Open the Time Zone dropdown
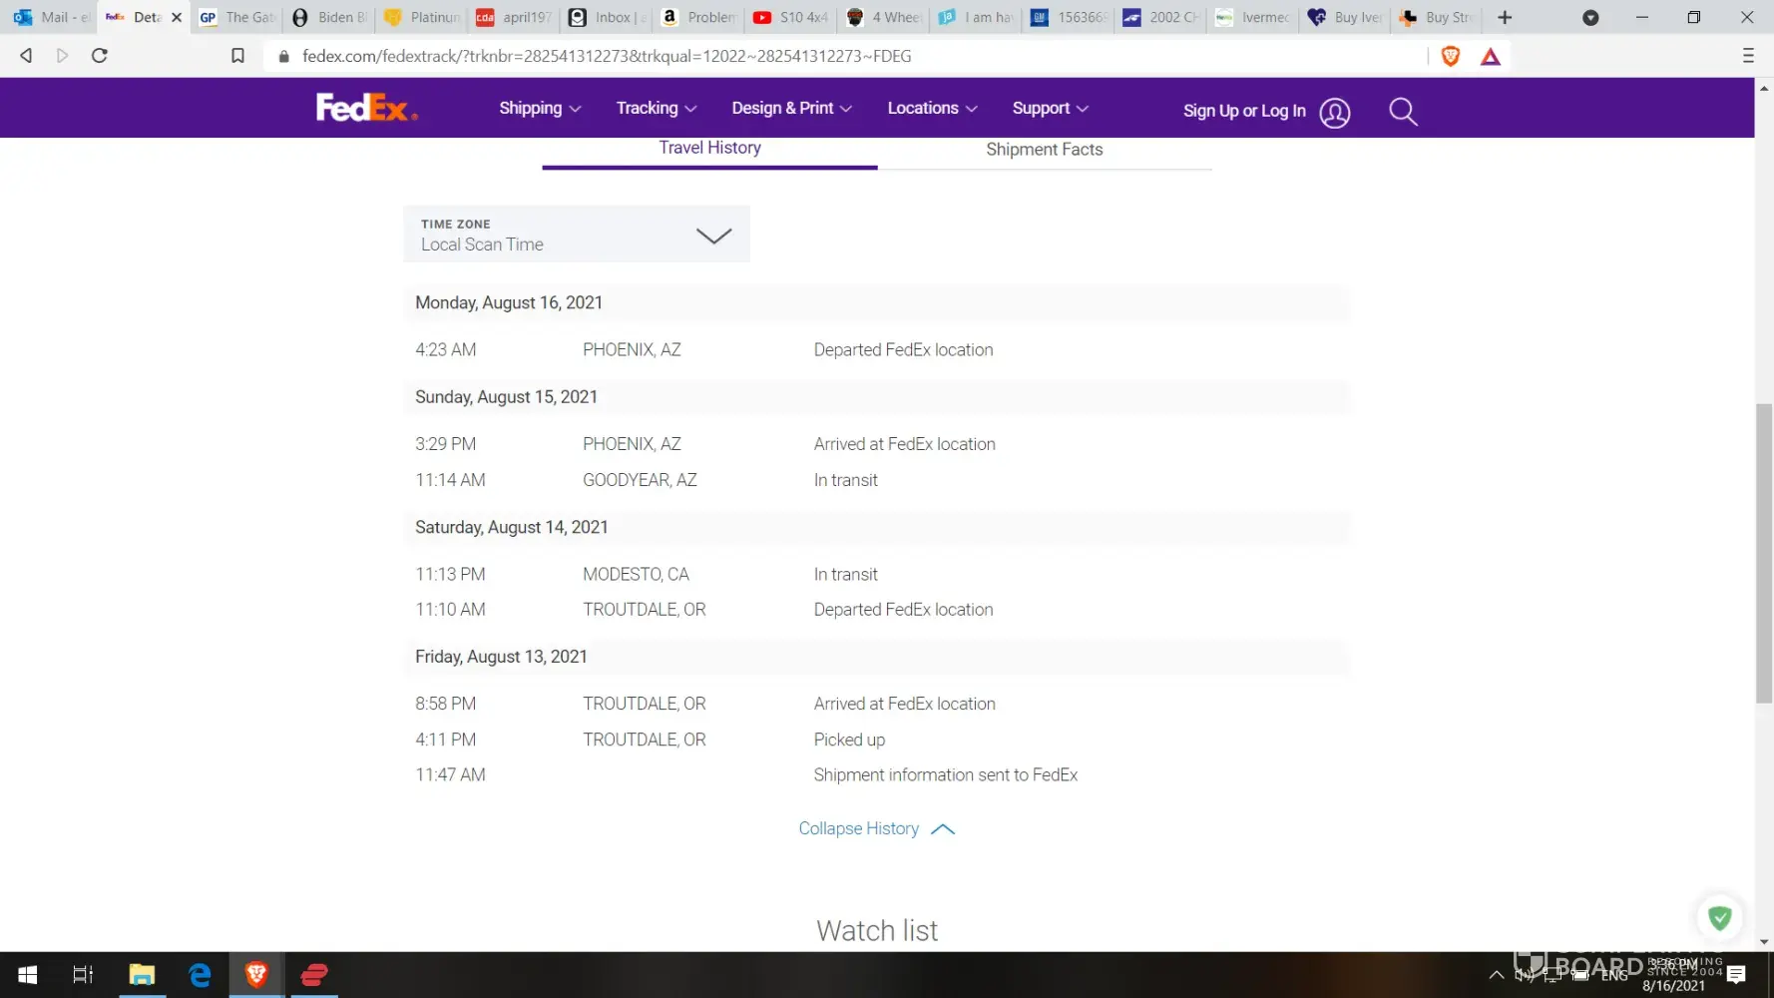 (x=577, y=235)
